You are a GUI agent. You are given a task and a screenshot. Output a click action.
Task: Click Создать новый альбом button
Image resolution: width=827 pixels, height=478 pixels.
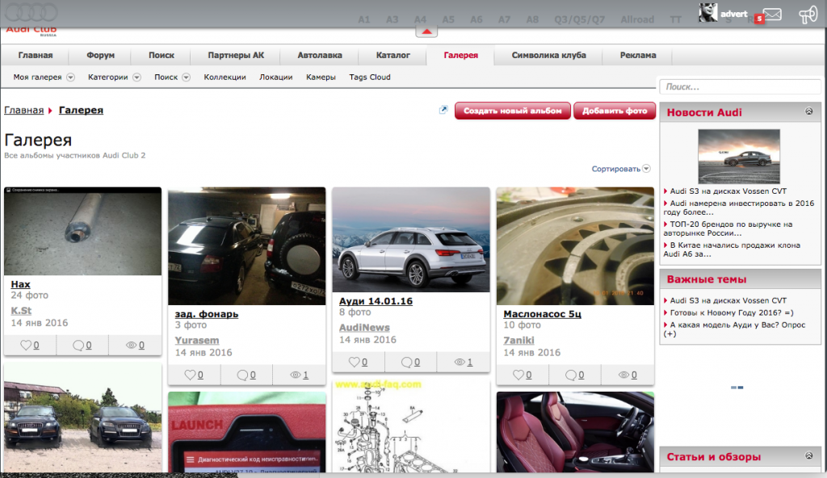513,111
